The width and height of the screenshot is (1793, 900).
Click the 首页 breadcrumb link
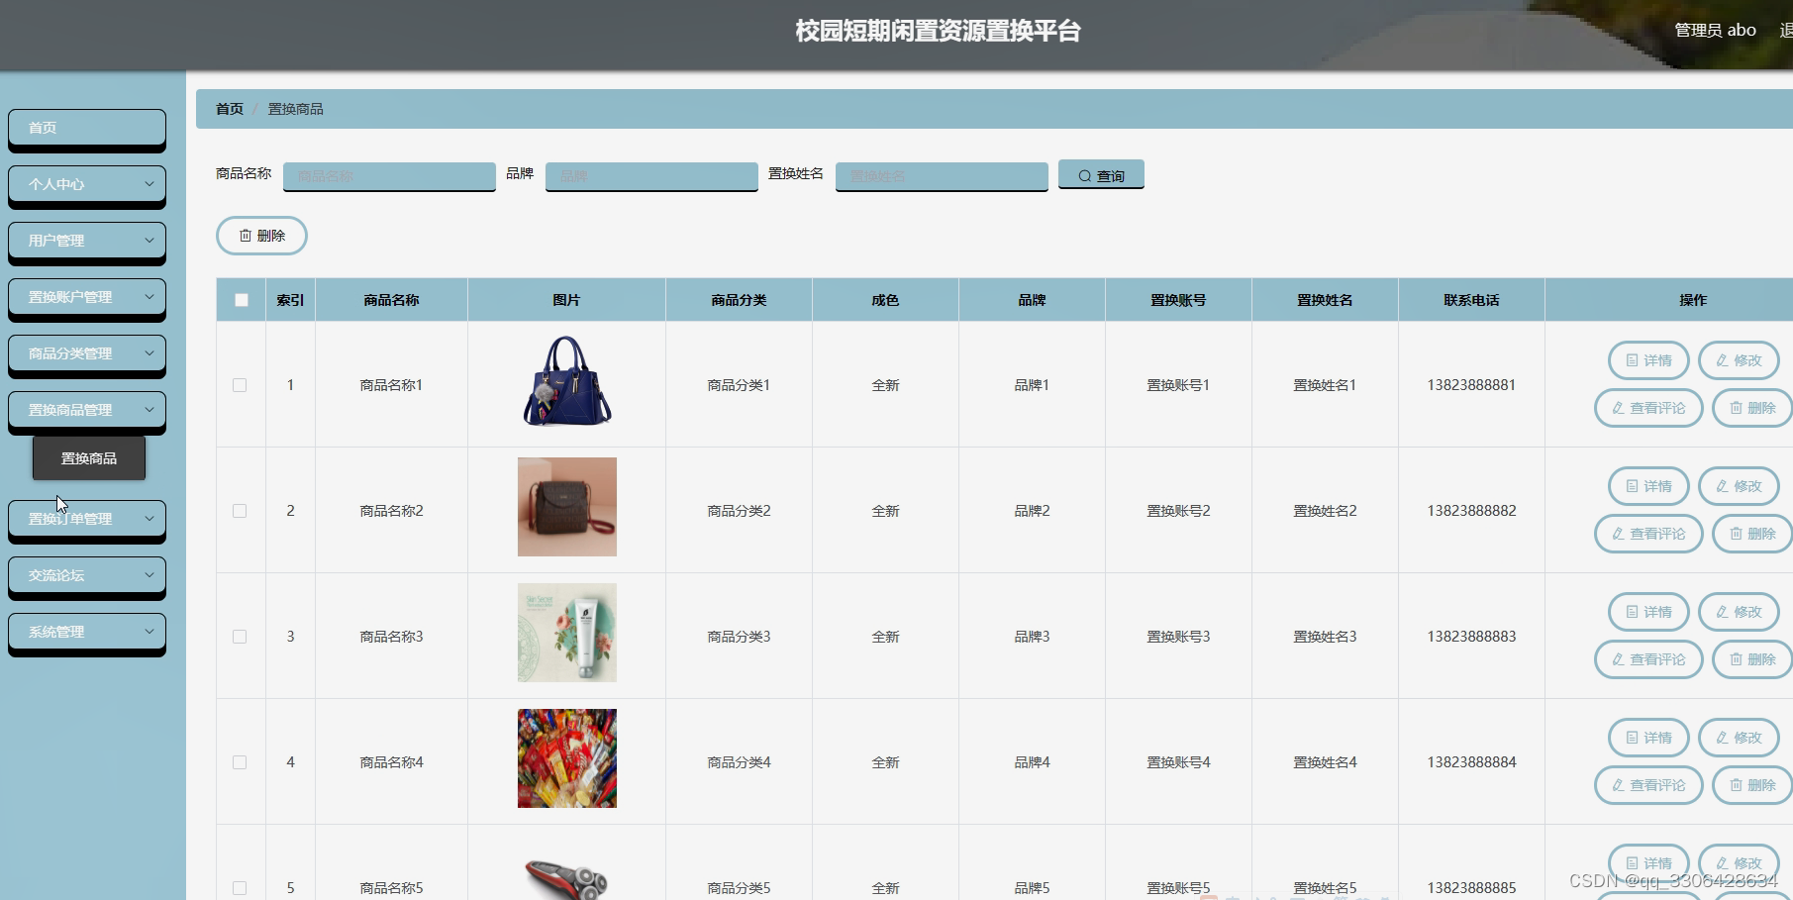click(228, 109)
